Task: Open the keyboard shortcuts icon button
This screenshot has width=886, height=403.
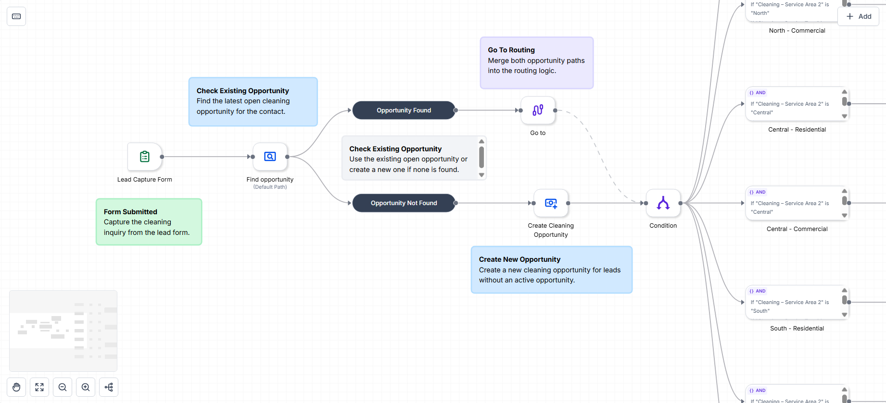Action: coord(16,16)
